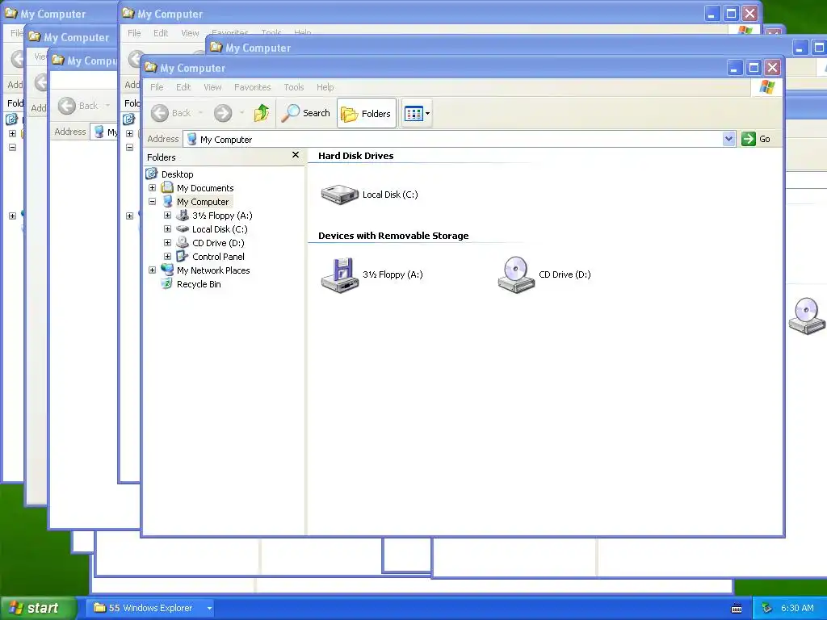Click the Hard Disk Drives group header
This screenshot has height=620, width=827.
(355, 156)
